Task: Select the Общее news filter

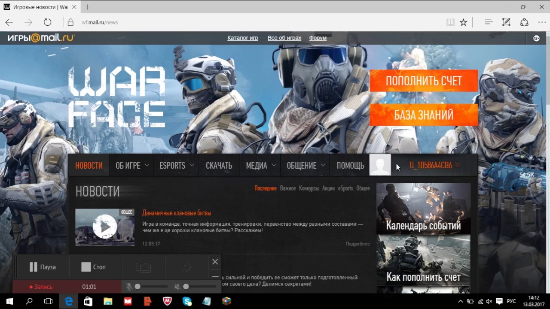Action: pyautogui.click(x=363, y=188)
